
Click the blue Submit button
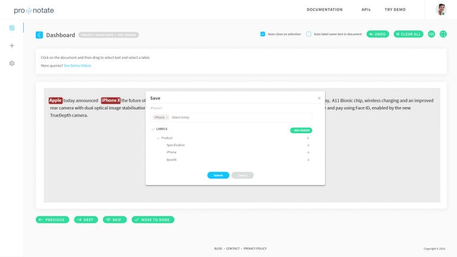(x=218, y=175)
